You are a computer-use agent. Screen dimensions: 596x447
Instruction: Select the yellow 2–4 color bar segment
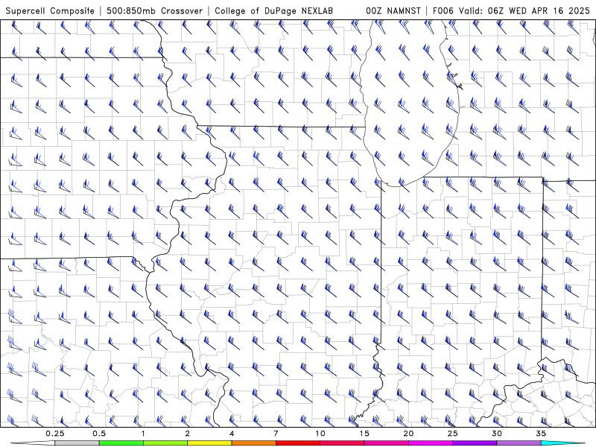(x=209, y=443)
